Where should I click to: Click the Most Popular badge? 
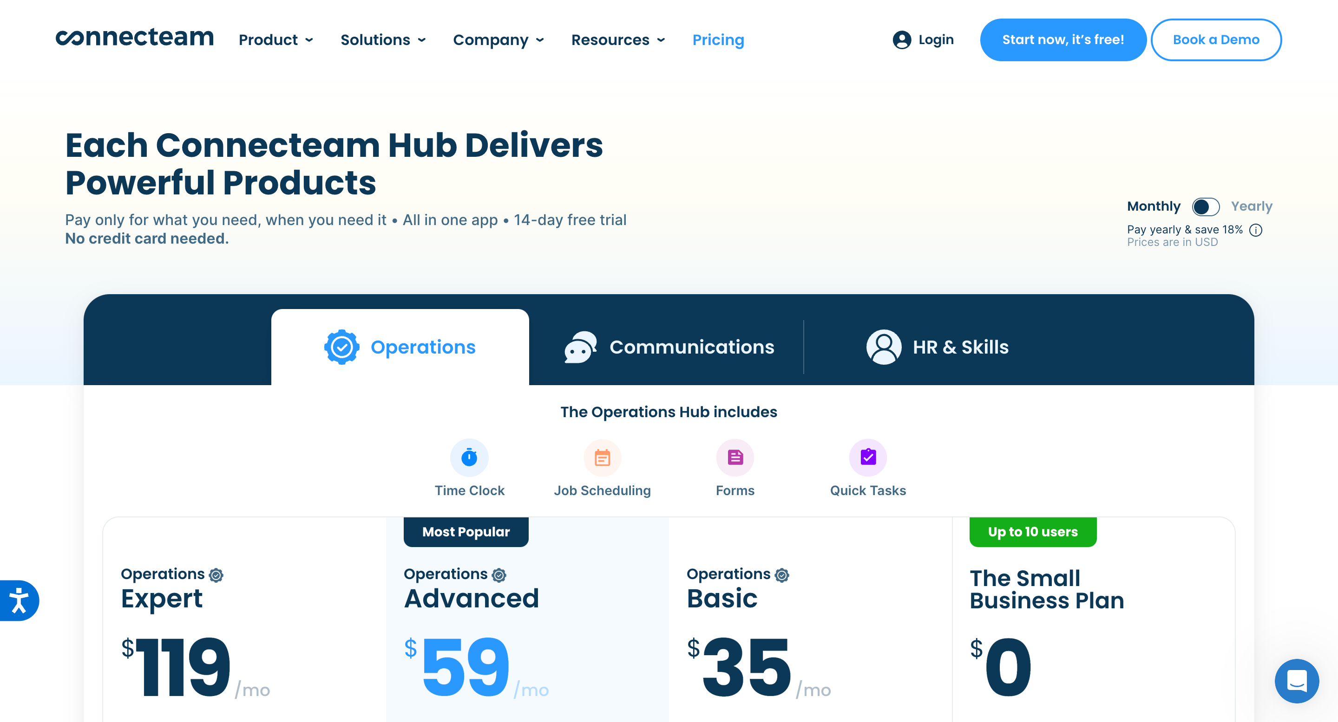466,532
